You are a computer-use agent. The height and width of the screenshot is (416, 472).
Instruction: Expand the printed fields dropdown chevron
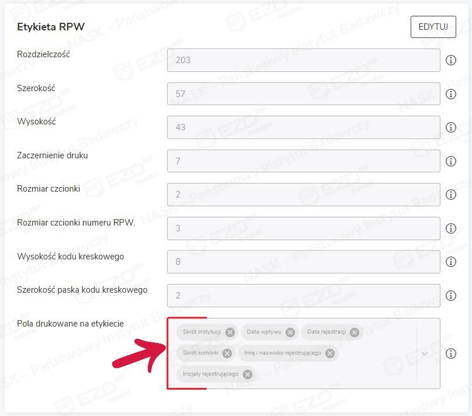coord(425,353)
